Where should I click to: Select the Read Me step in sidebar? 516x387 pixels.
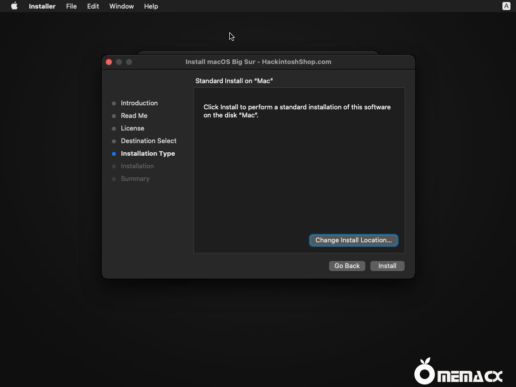(x=134, y=116)
